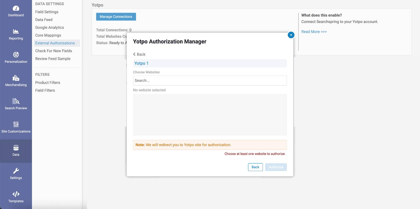Click 'Connect Searchspring to your Yotpo account' text
Image resolution: width=420 pixels, height=209 pixels.
340,22
